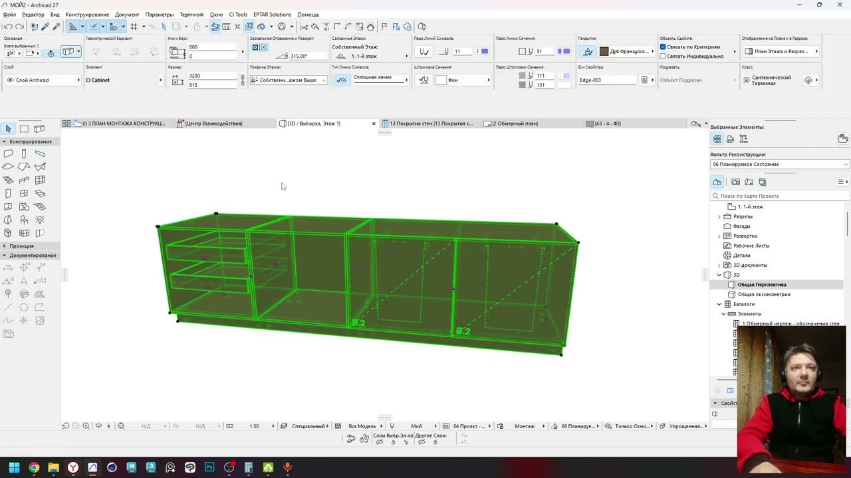Select the Marquee tool
The height and width of the screenshot is (478, 851).
coord(24,129)
